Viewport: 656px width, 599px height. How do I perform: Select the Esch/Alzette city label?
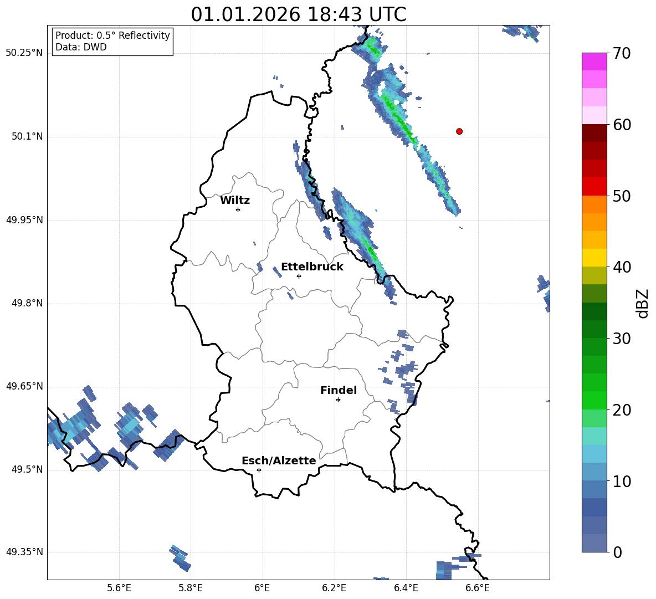[279, 460]
